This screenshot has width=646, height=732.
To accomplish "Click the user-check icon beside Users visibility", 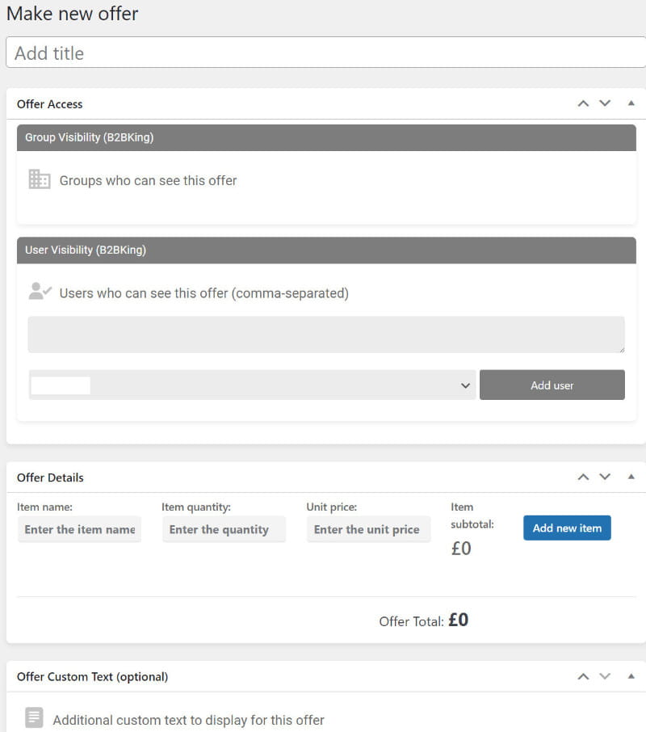I will [x=40, y=292].
